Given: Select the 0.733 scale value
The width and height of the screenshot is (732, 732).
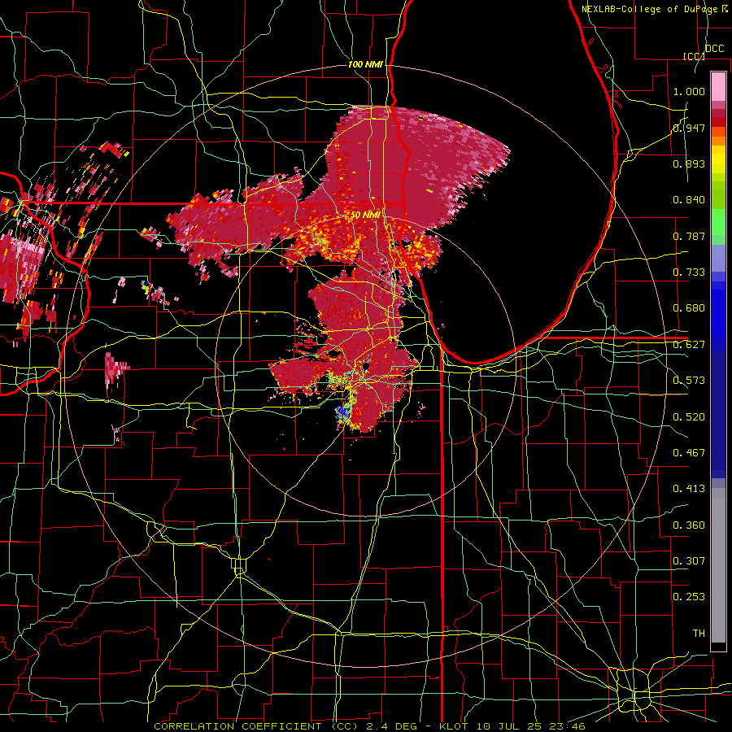Looking at the screenshot, I should click(x=689, y=272).
